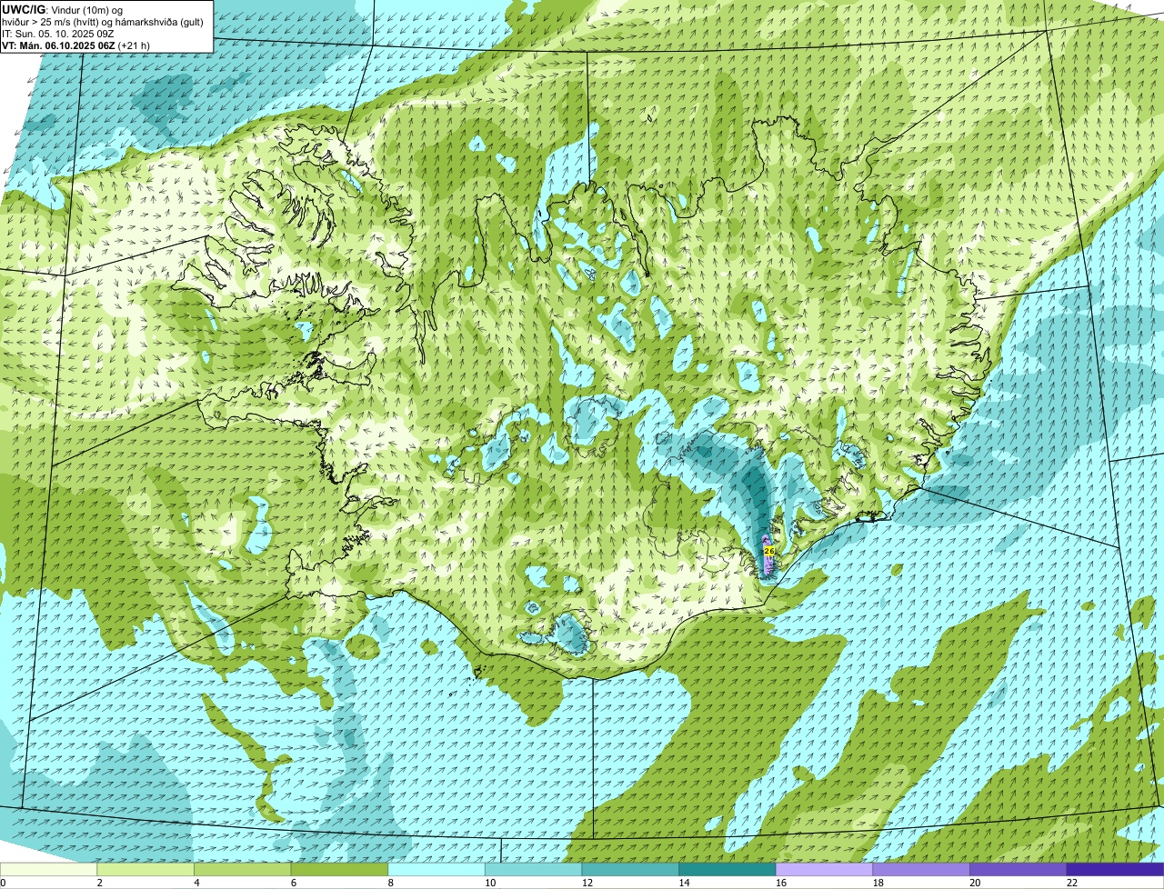
Task: Click the '10' scale tick label
Action: pyautogui.click(x=490, y=883)
